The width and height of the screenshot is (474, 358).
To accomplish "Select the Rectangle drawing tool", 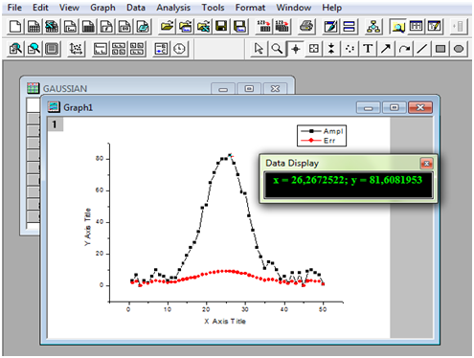I will (x=440, y=49).
